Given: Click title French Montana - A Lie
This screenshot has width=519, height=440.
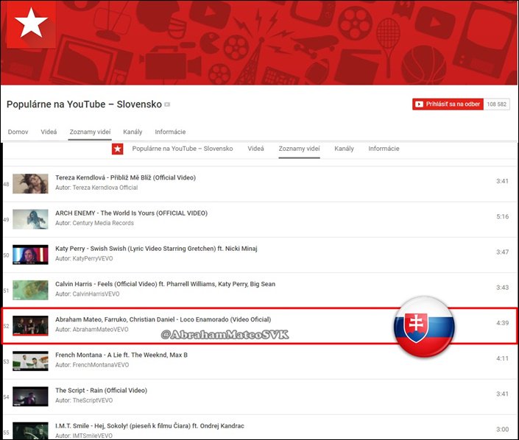Looking at the screenshot, I should click(x=121, y=355).
